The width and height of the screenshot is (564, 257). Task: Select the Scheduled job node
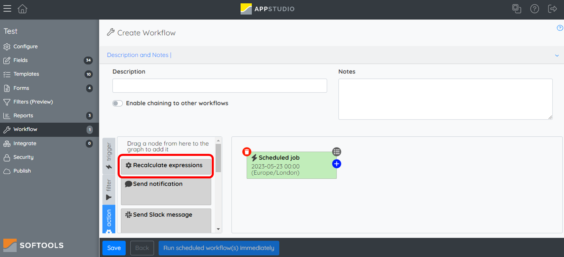[291, 165]
